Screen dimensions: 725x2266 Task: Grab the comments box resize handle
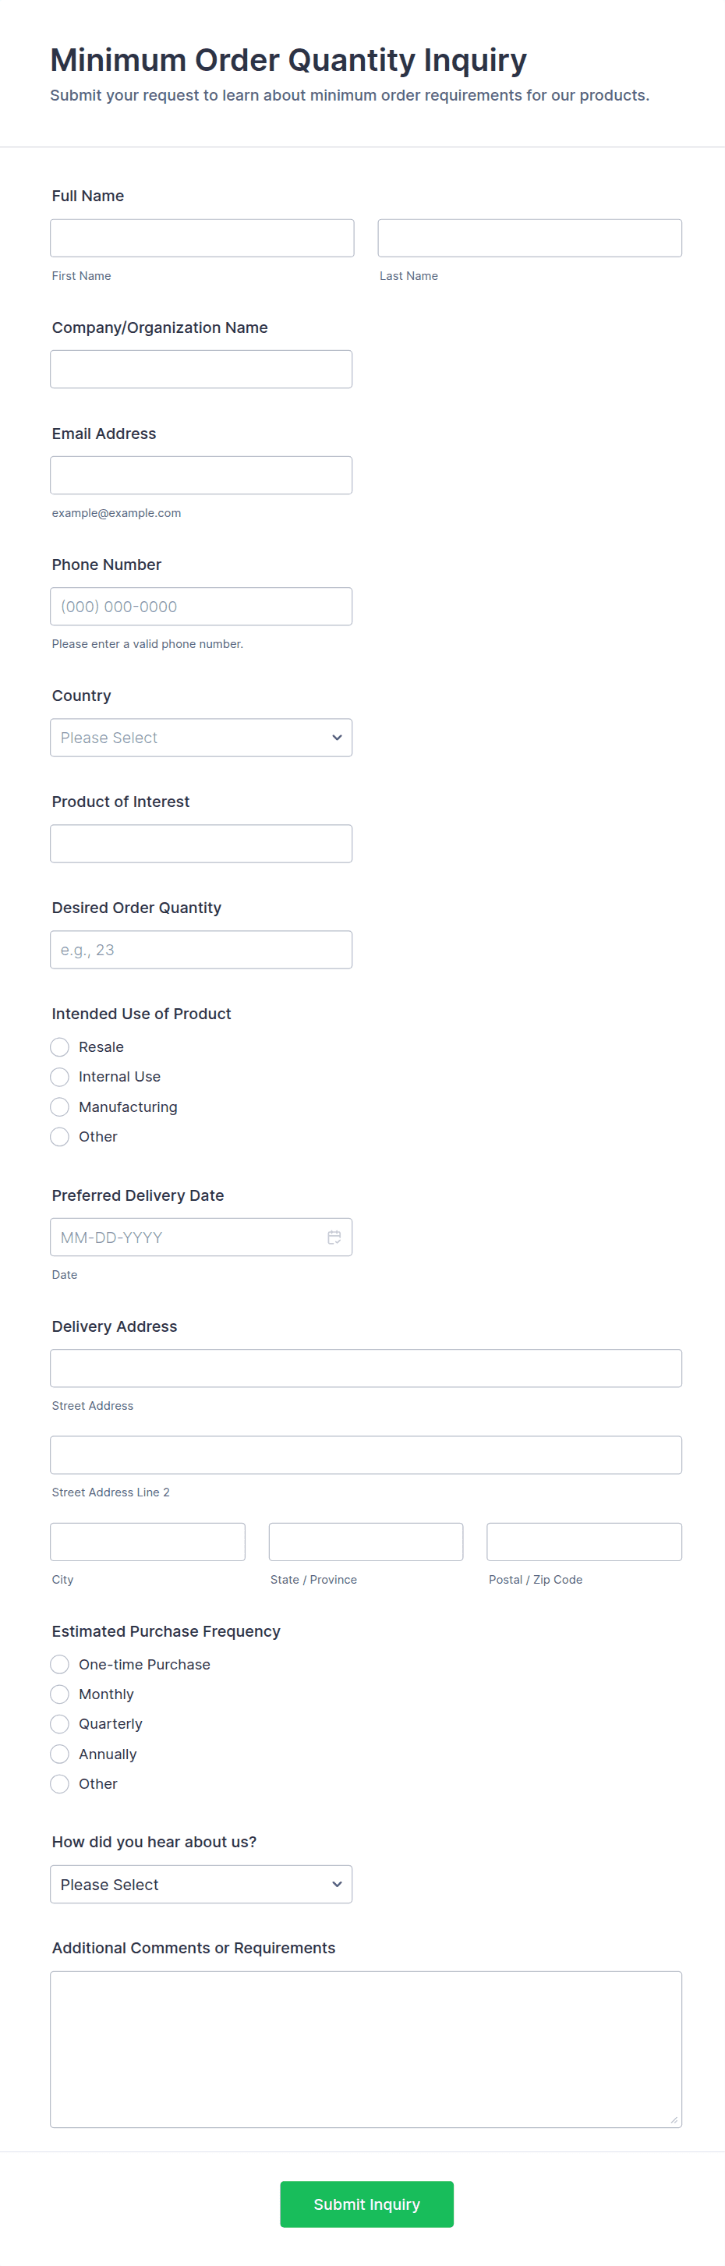pyautogui.click(x=674, y=2120)
